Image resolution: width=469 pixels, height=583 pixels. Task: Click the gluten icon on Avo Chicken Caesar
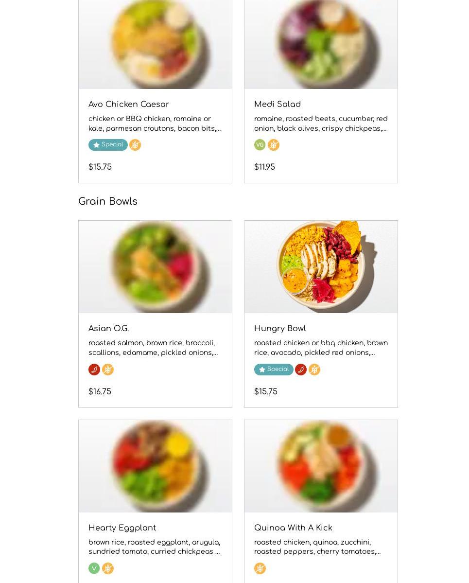135,145
